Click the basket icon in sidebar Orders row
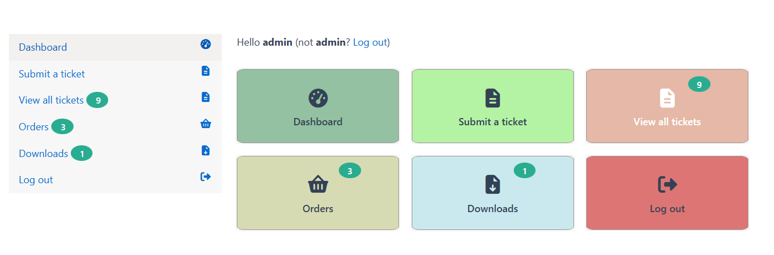 [x=206, y=124]
